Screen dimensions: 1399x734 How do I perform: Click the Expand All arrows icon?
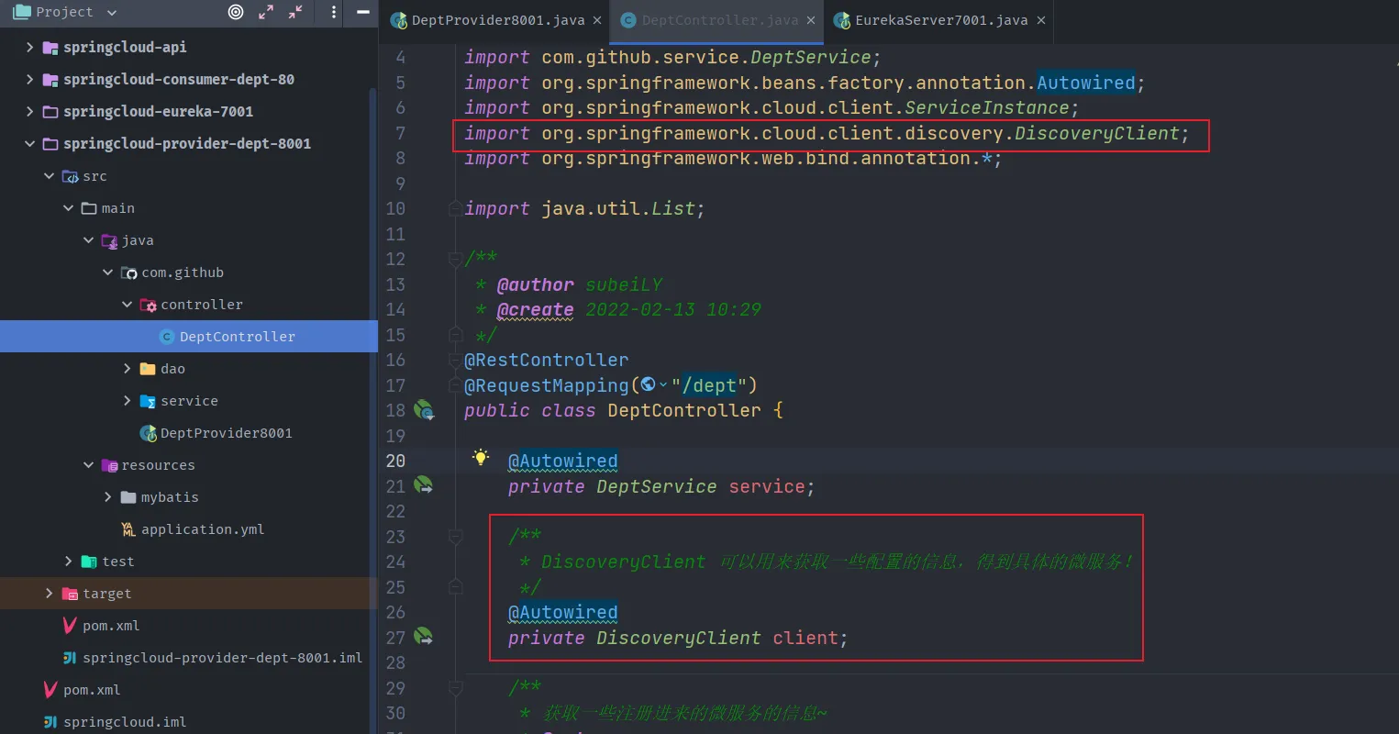tap(266, 12)
